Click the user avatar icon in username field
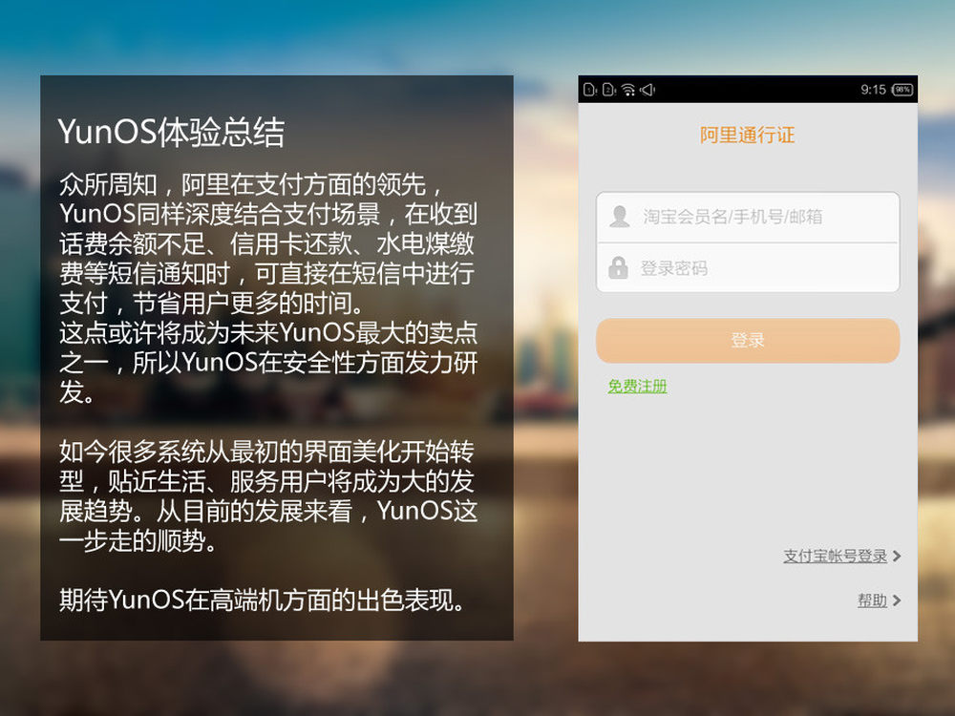Screen dimensions: 955x716 point(620,216)
